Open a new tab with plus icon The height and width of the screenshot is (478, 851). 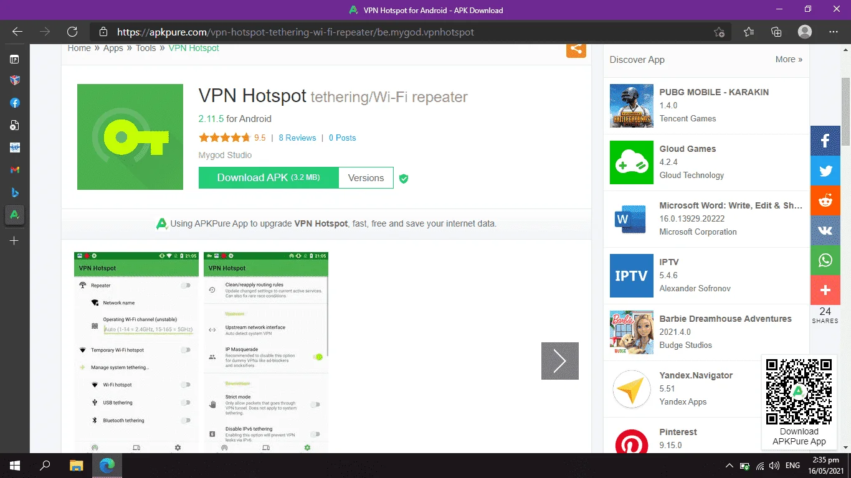(14, 241)
